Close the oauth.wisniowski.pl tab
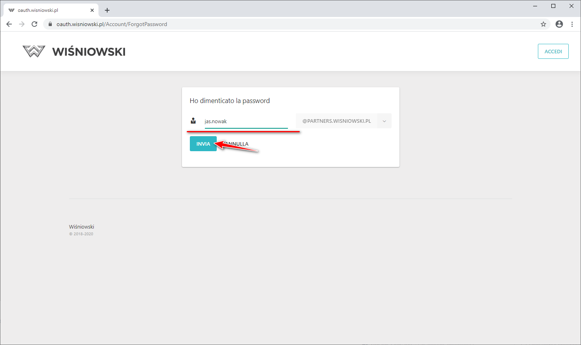This screenshot has height=345, width=581. click(92, 10)
